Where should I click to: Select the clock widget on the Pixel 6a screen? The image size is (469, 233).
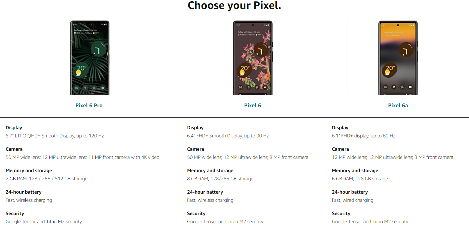406,50
